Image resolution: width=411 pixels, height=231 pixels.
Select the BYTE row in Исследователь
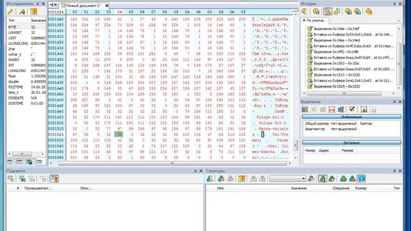(x=26, y=27)
